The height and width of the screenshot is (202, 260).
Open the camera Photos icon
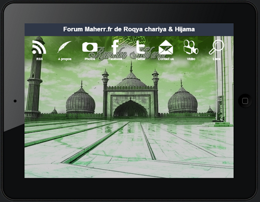(90, 47)
